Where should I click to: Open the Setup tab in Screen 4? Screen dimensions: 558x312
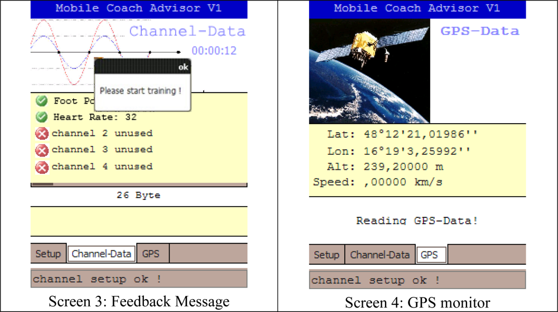point(326,255)
